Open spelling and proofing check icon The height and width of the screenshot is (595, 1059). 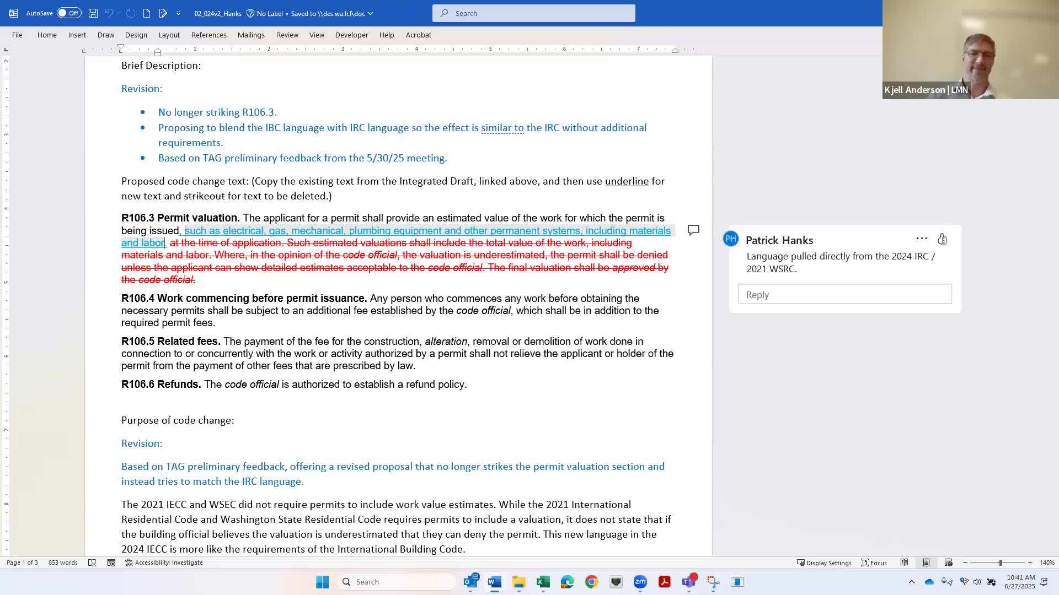point(92,562)
